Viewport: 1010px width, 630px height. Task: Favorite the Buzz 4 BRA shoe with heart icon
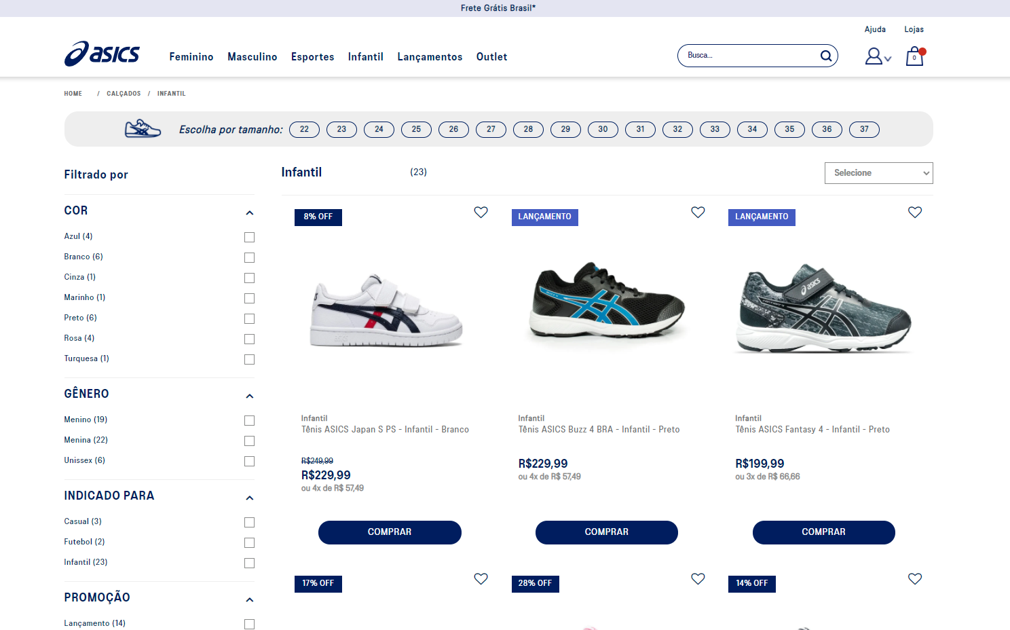[698, 212]
